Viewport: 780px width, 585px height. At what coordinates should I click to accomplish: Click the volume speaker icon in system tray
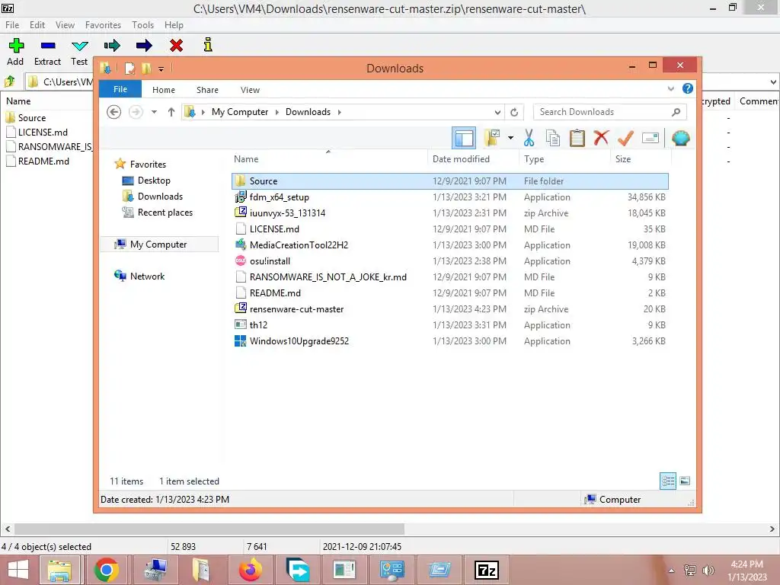[708, 570]
